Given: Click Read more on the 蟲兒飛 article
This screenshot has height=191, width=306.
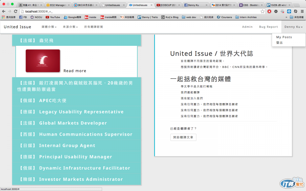Looking at the screenshot, I should (x=75, y=71).
